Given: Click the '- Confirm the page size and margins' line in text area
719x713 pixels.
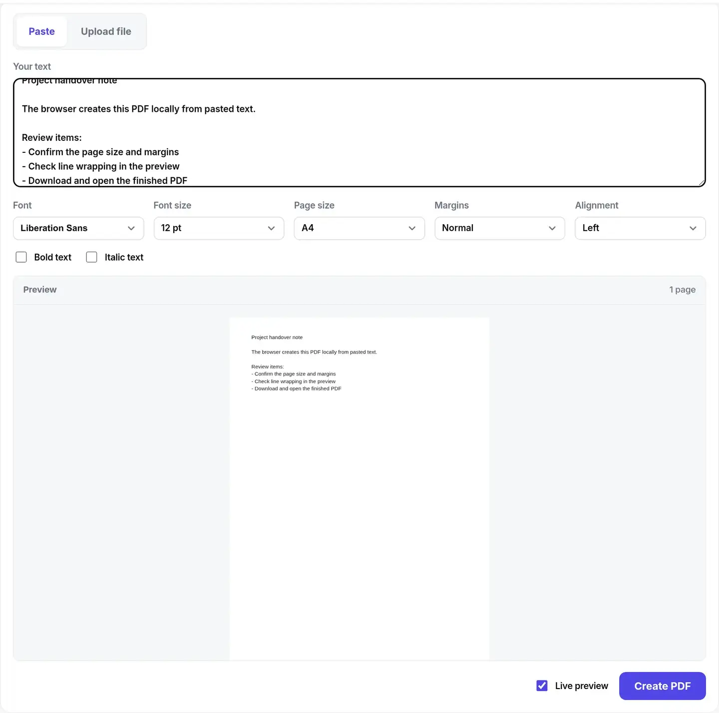Looking at the screenshot, I should [x=100, y=152].
